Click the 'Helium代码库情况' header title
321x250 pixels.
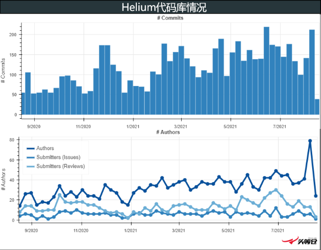click(x=164, y=7)
